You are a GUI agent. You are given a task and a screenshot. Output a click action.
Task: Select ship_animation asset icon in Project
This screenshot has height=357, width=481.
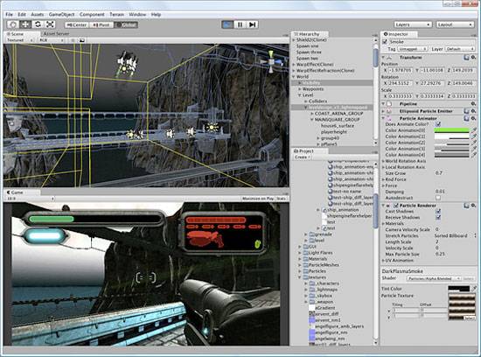[x=324, y=210]
